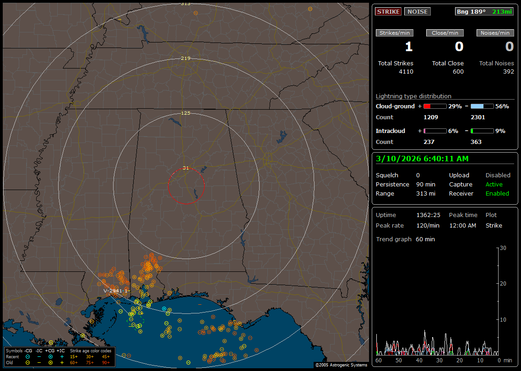Click the red dashed range circle on map

(168, 186)
